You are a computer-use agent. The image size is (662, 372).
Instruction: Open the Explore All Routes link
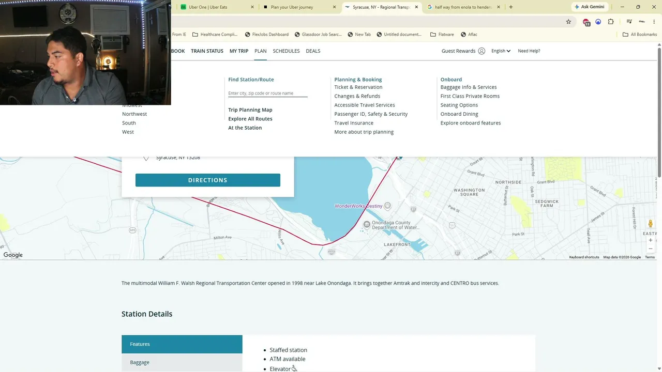coord(250,119)
